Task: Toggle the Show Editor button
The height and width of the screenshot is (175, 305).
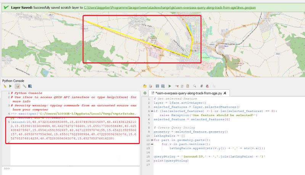Action: (x=17, y=86)
